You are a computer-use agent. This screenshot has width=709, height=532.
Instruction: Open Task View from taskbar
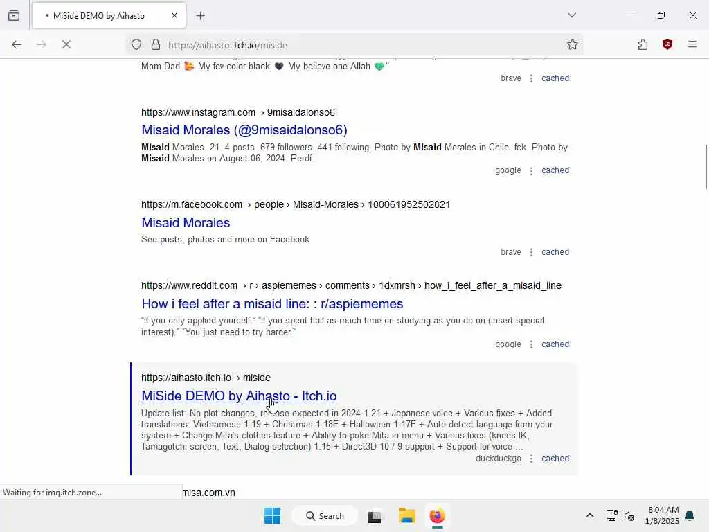click(x=375, y=516)
